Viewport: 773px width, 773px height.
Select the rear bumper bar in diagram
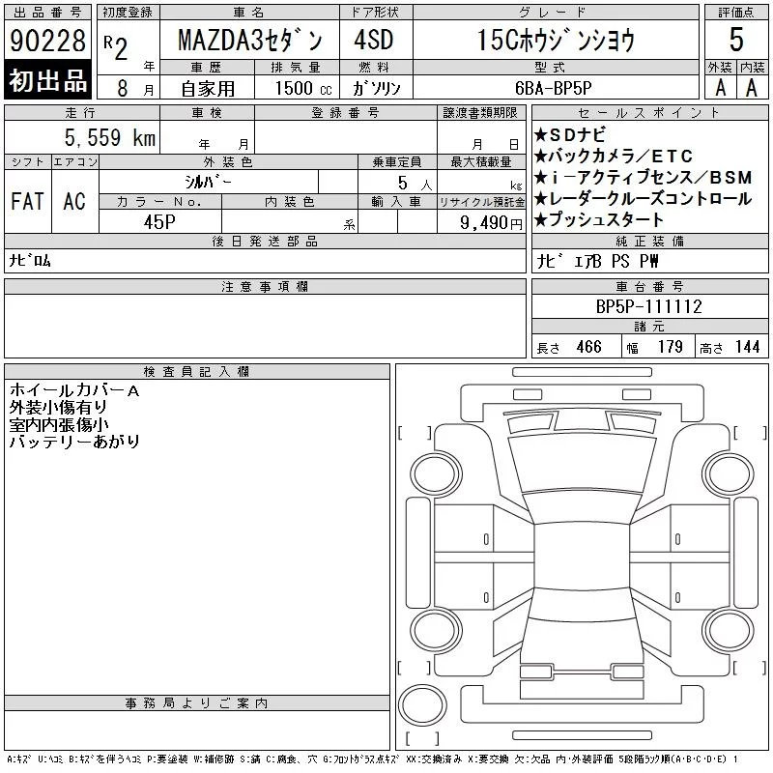point(583,735)
